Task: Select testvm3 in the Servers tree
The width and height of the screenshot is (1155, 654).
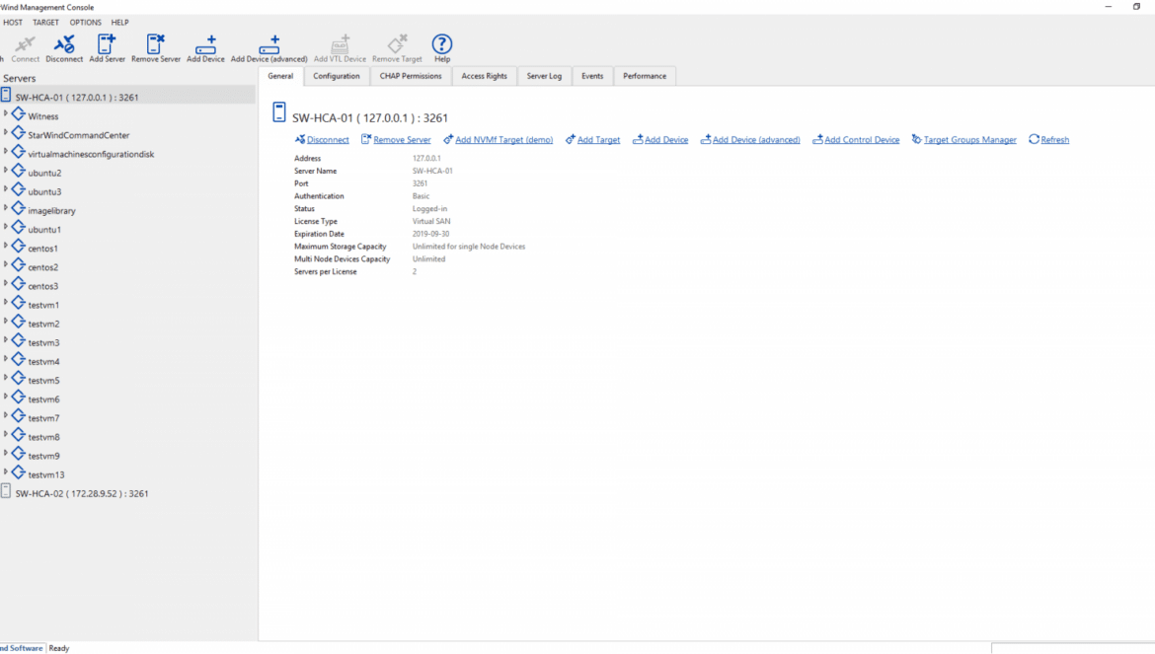Action: [43, 343]
